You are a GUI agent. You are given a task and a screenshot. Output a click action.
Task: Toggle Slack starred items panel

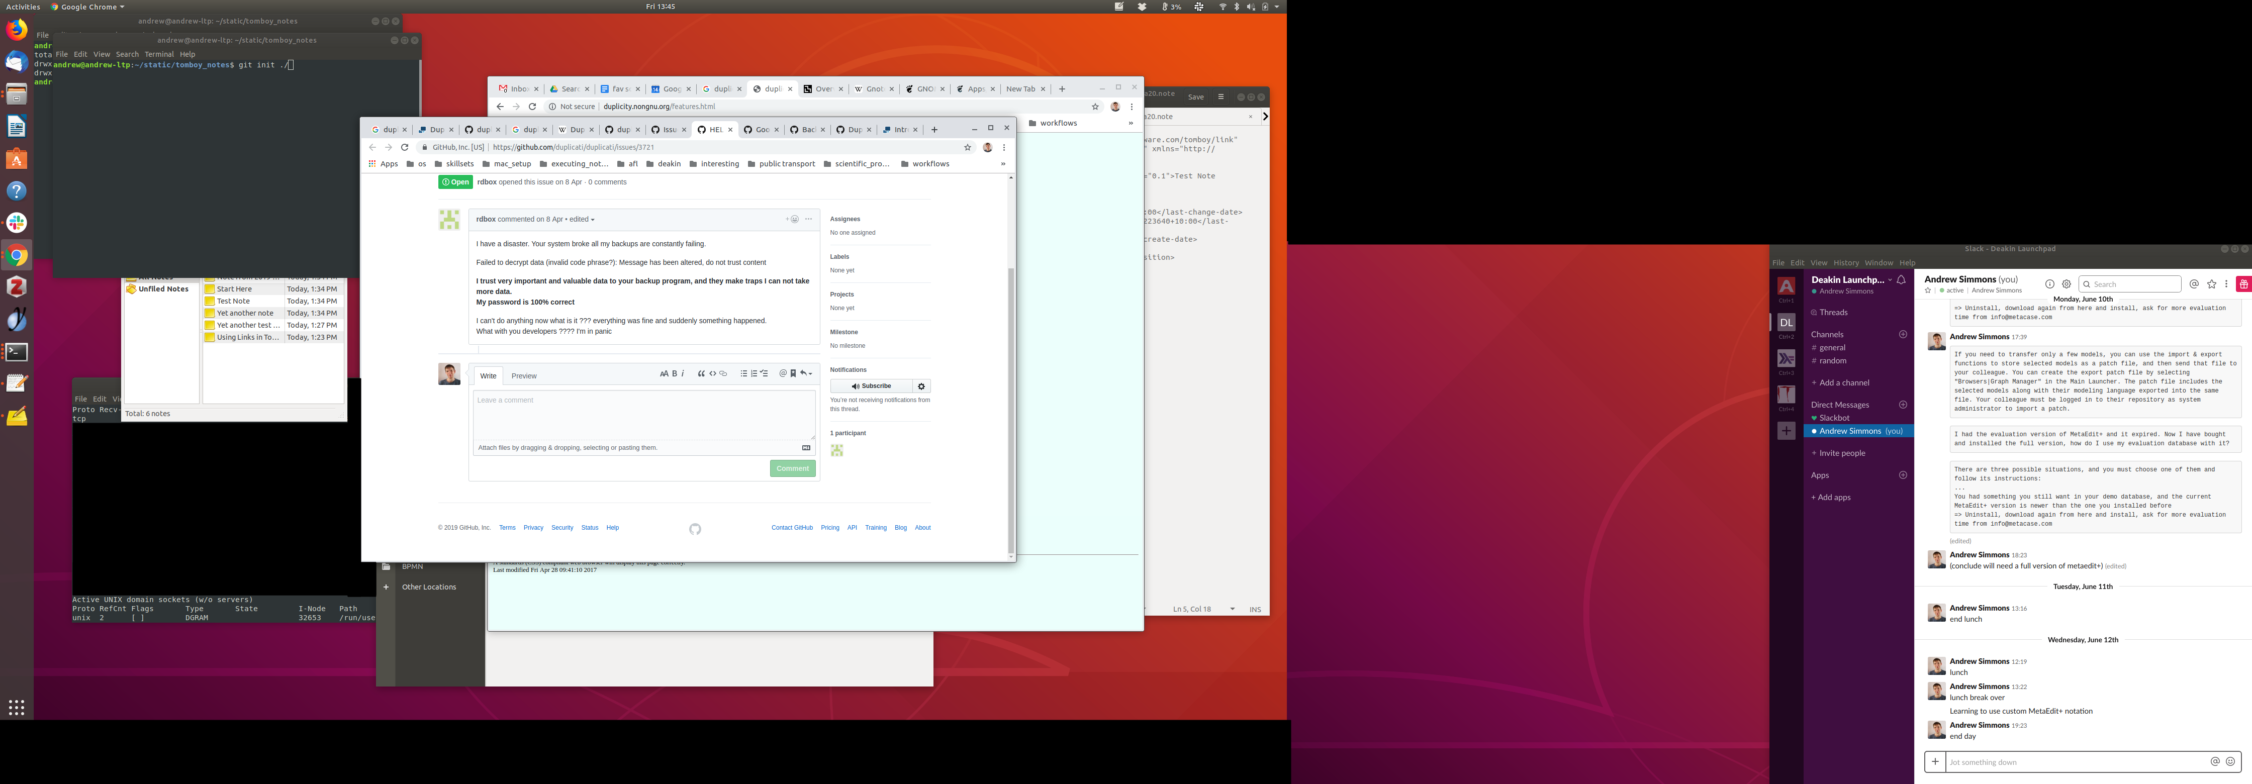click(2212, 284)
